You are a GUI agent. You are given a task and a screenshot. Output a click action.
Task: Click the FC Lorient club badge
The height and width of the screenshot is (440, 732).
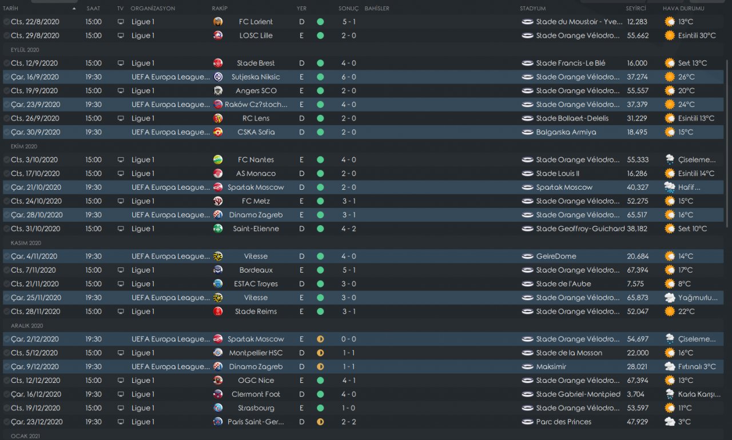pos(218,22)
